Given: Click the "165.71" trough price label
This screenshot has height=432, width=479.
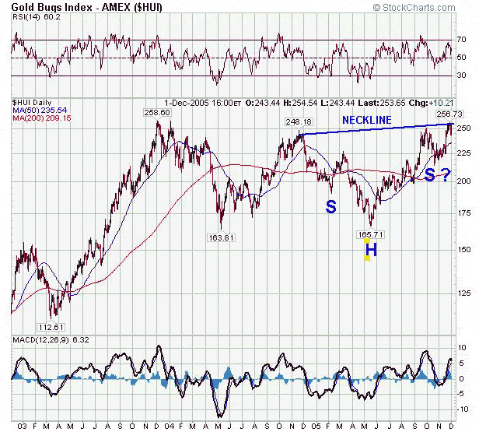Looking at the screenshot, I should (x=370, y=234).
